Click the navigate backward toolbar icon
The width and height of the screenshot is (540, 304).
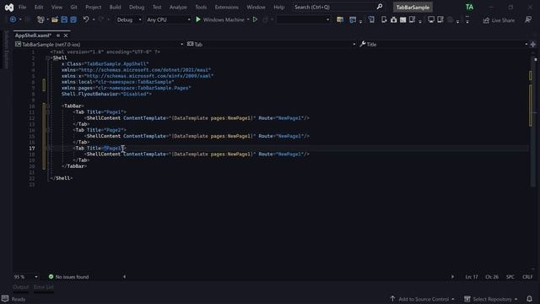coord(13,19)
